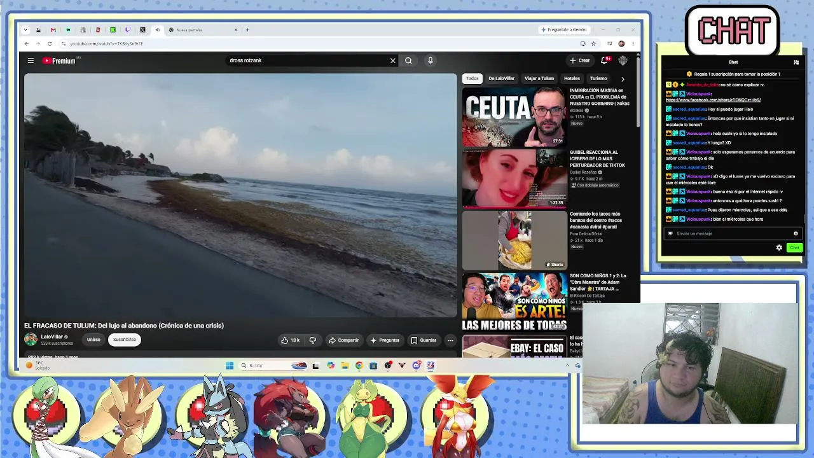Select the Hoteles filter chip

click(572, 79)
